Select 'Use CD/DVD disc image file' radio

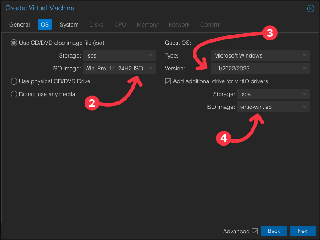click(x=14, y=43)
